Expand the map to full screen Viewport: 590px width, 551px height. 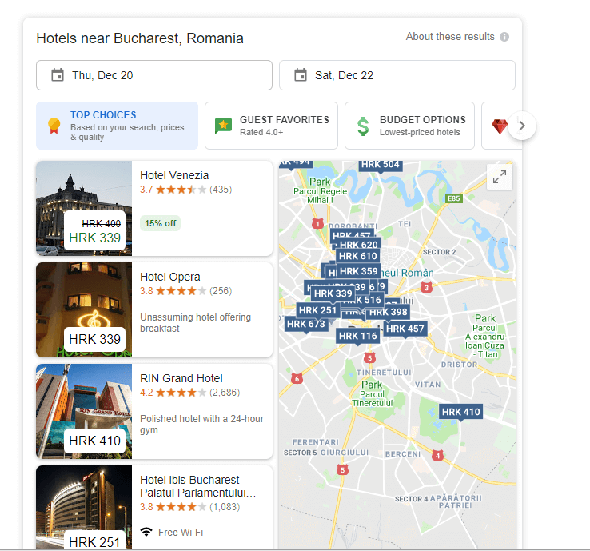point(500,177)
